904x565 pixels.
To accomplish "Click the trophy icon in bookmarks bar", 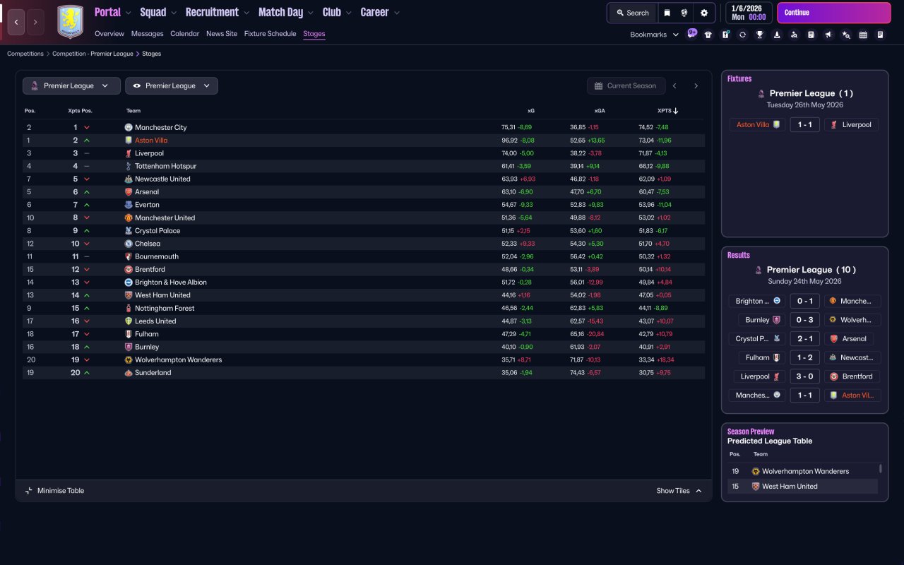I will pyautogui.click(x=760, y=35).
